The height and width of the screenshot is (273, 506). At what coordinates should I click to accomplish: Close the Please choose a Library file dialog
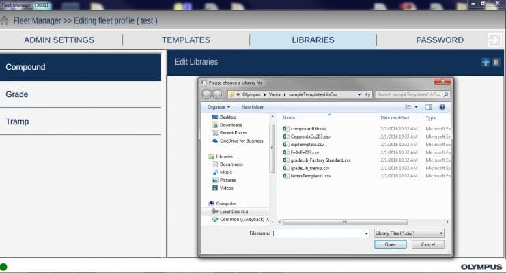(442, 81)
